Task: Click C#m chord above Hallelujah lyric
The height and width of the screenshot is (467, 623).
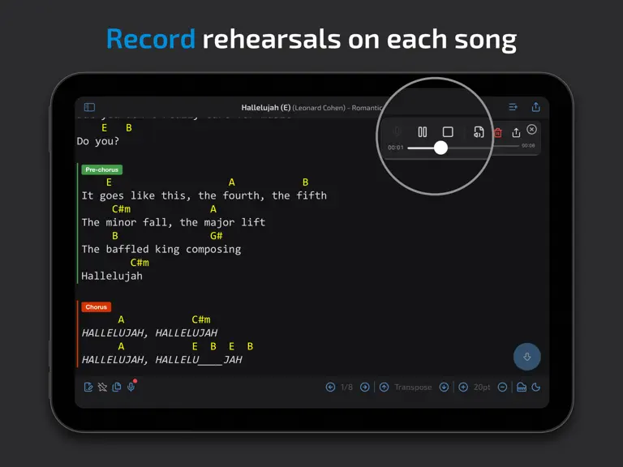Action: [140, 263]
